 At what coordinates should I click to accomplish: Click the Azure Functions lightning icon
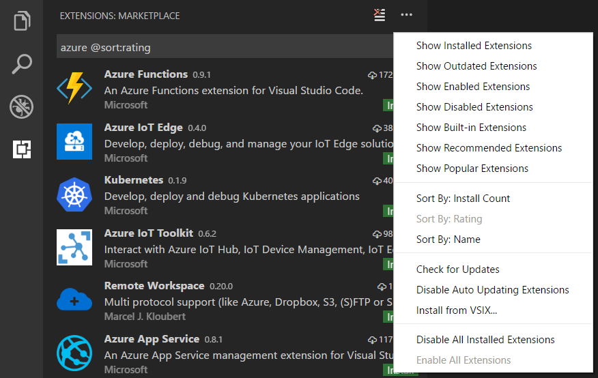coord(74,88)
